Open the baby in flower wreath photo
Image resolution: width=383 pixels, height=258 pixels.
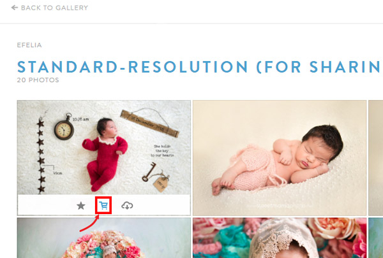(104, 238)
